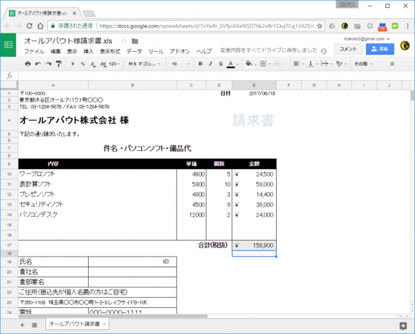Screen dimensions: 415x334
Task: Toggle strikethrough formatting
Action: pyautogui.click(x=221, y=64)
